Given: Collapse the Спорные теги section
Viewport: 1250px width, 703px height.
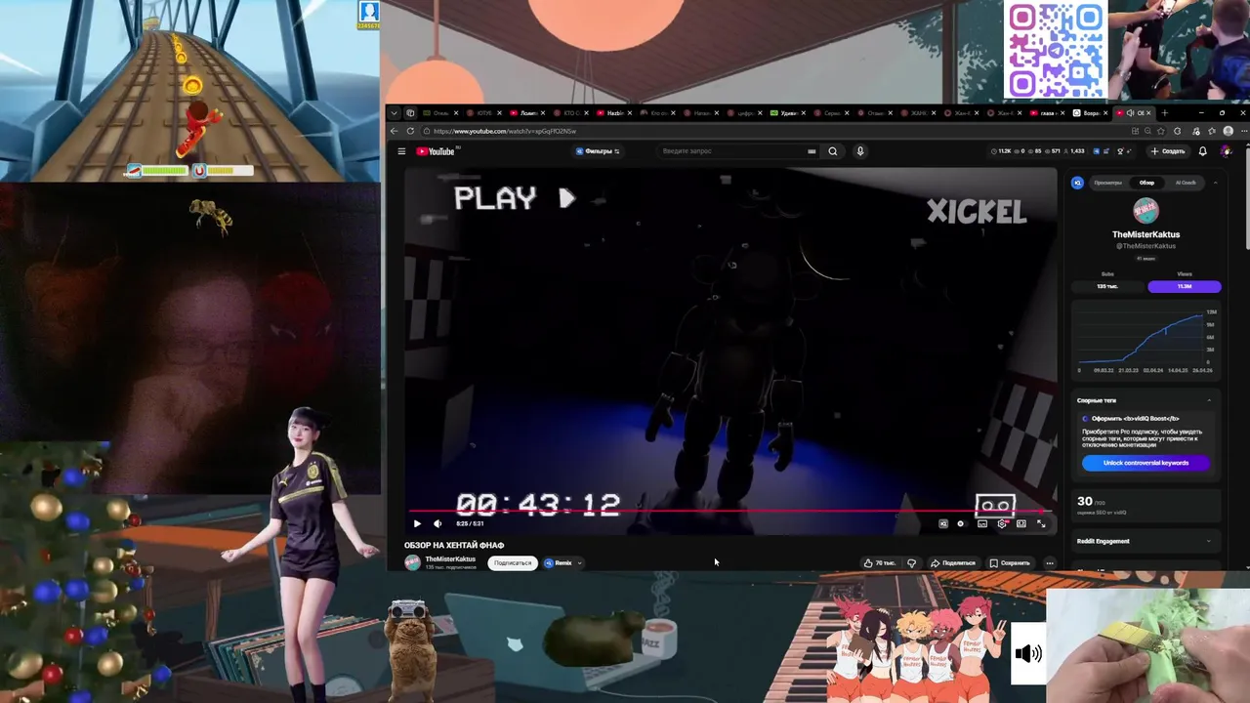Looking at the screenshot, I should coord(1209,400).
